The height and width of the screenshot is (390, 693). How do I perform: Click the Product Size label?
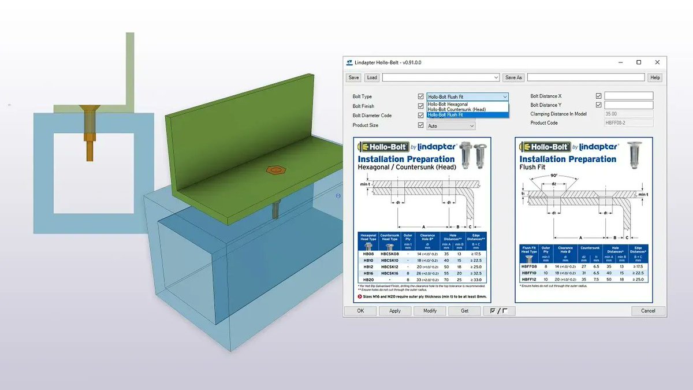366,125
